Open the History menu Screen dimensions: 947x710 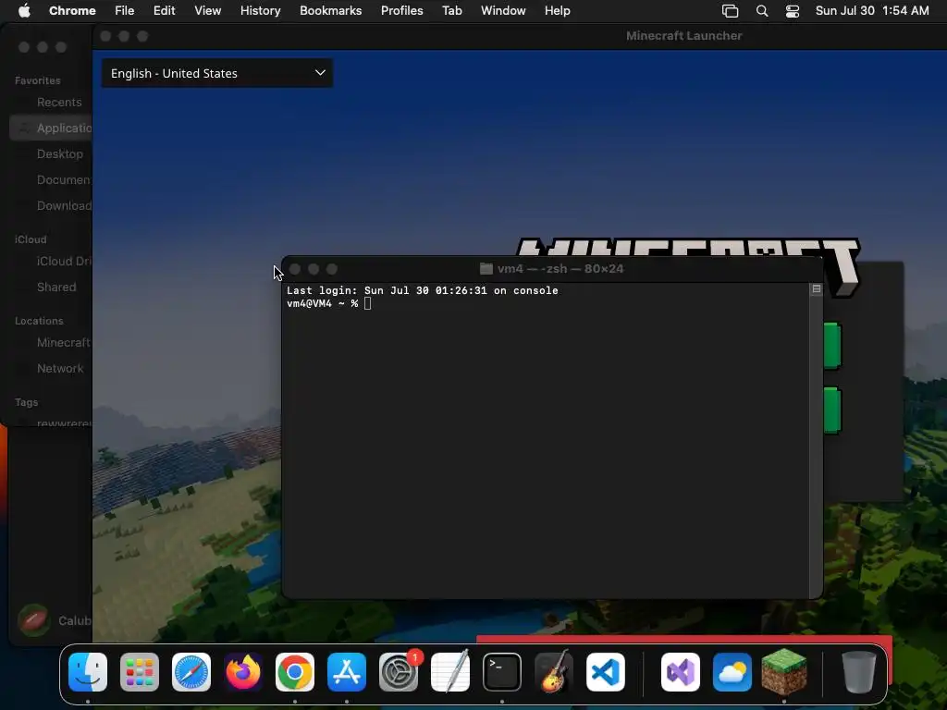coord(260,10)
